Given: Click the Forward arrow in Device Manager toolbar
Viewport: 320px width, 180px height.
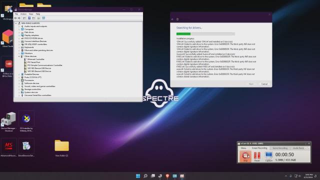Looking at the screenshot, I should click(x=19, y=18).
